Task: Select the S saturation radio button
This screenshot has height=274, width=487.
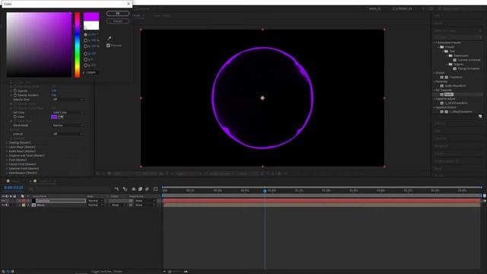Action: 85,40
